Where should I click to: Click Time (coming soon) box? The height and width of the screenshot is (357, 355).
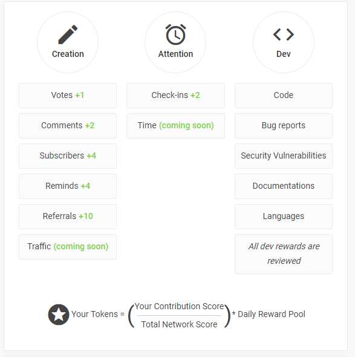pyautogui.click(x=175, y=126)
